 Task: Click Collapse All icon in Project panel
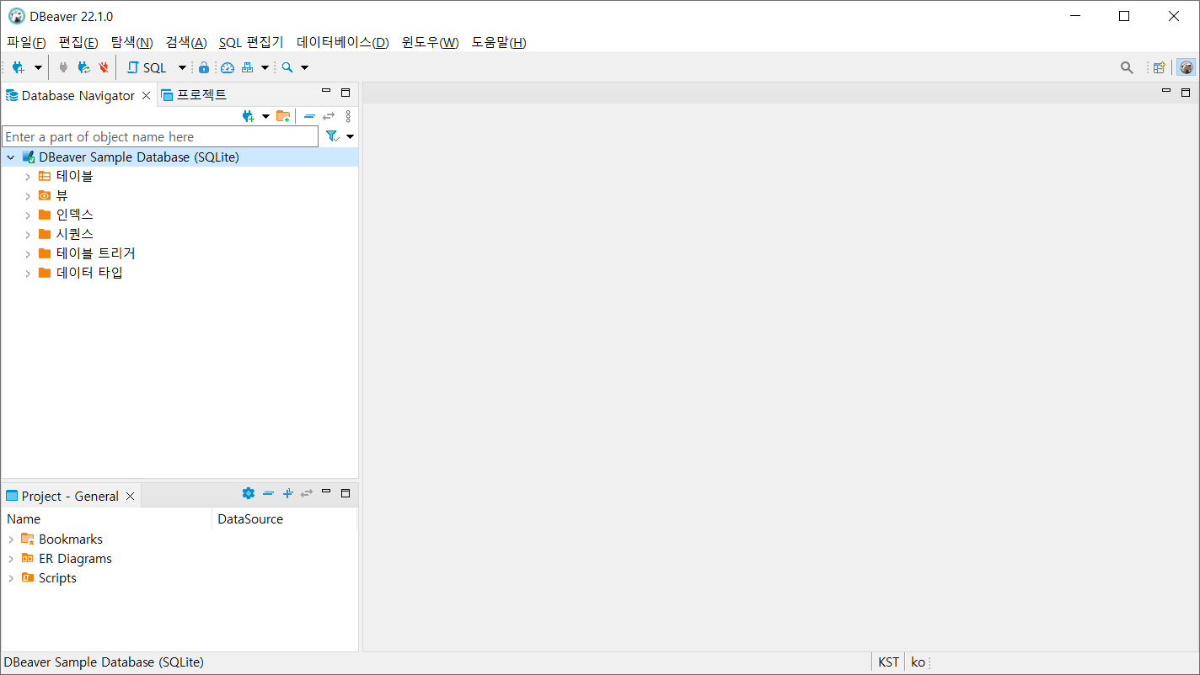[268, 493]
